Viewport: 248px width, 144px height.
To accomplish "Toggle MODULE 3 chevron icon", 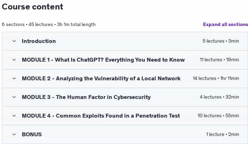I will click(14, 97).
